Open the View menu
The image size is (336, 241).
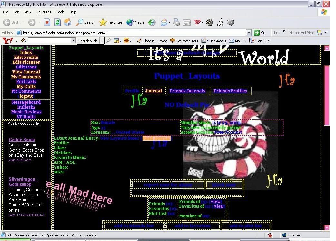28,12
